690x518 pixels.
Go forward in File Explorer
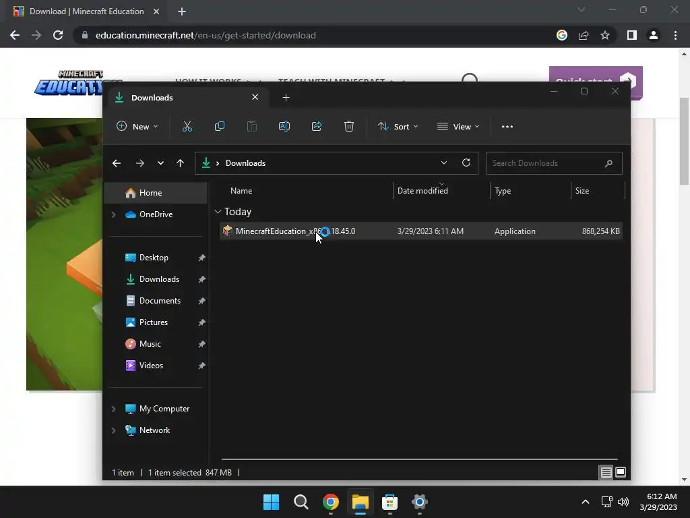tap(140, 163)
